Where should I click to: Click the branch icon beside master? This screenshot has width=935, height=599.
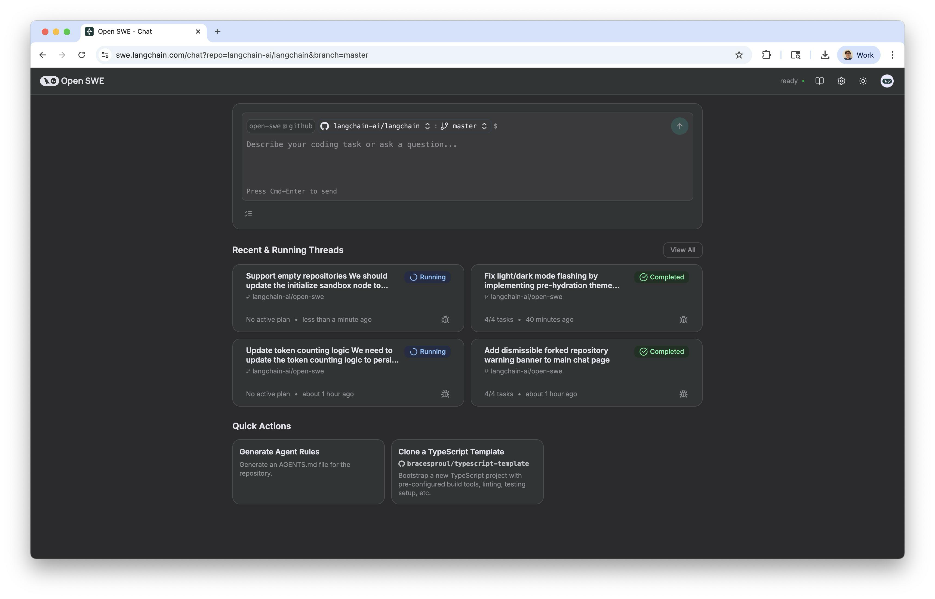[x=444, y=126]
